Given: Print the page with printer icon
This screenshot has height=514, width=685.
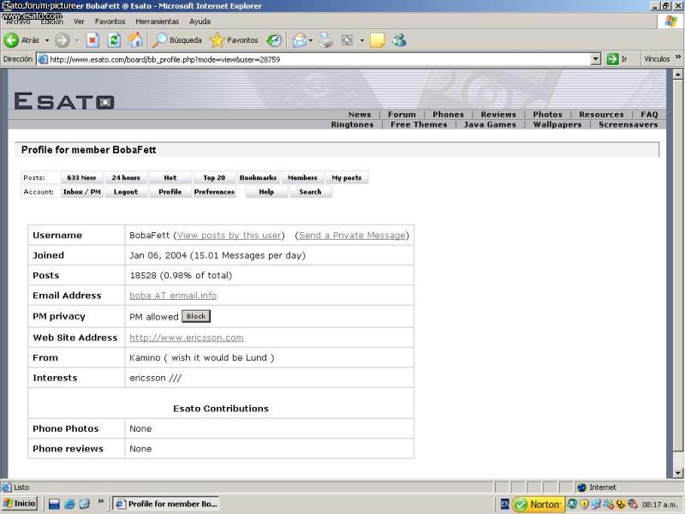Looking at the screenshot, I should tap(325, 40).
